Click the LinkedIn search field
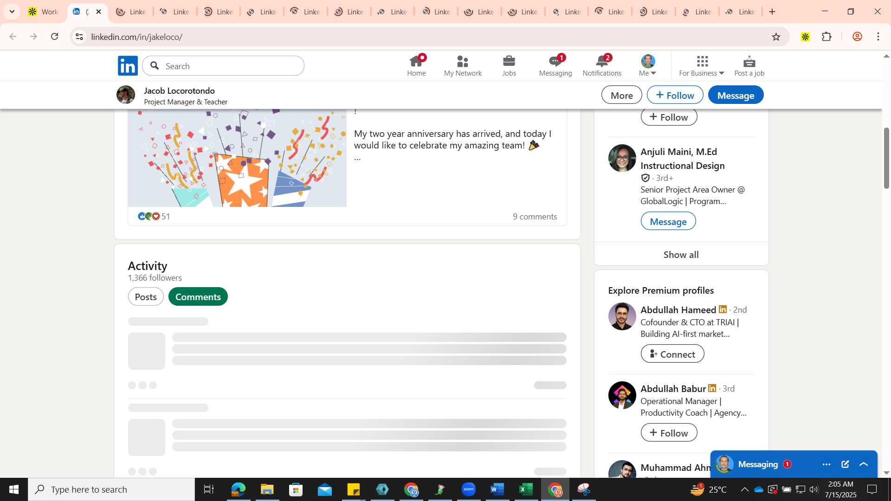The height and width of the screenshot is (501, 891). coord(223,66)
